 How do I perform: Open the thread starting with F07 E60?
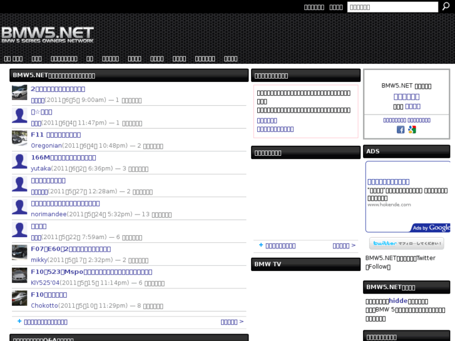point(71,249)
